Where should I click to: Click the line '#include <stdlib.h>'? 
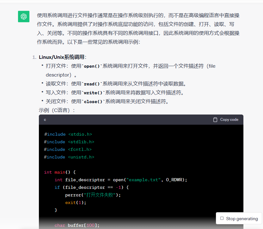(69, 142)
